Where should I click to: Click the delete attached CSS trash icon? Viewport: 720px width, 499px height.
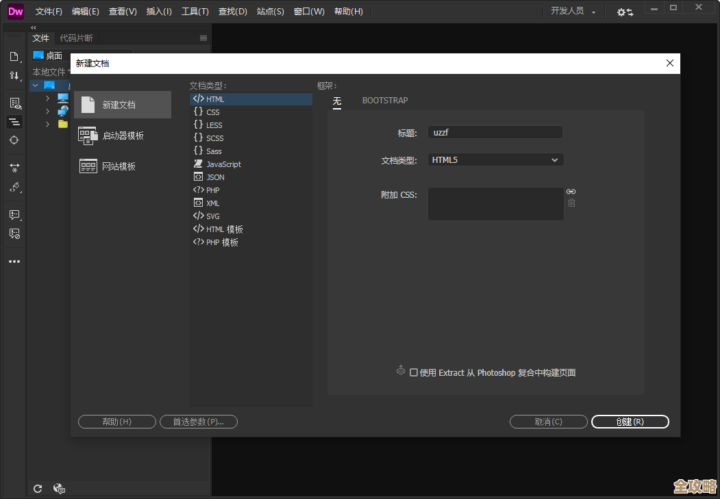(571, 203)
